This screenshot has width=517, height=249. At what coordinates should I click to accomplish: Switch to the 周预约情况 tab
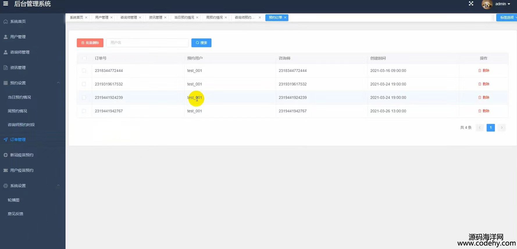coord(214,17)
